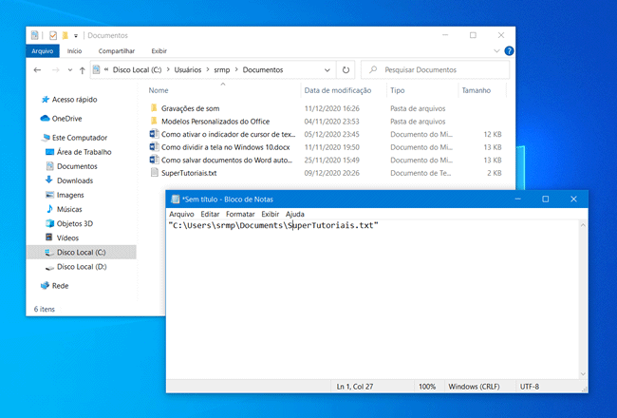This screenshot has height=418, width=617.
Task: Open the Arquivo tab in File Explorer
Action: coord(43,51)
